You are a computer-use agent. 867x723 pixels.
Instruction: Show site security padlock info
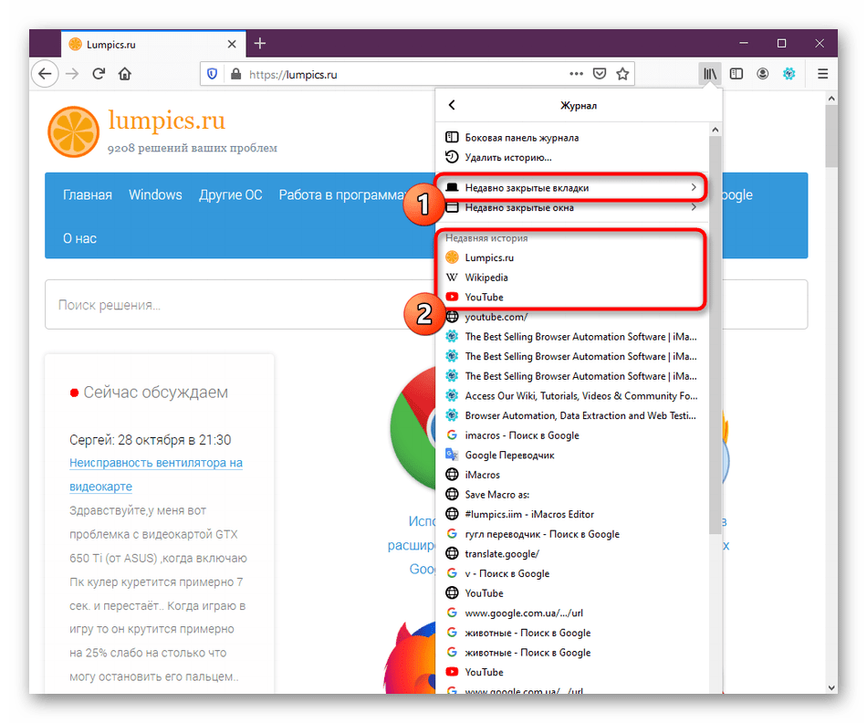(235, 74)
